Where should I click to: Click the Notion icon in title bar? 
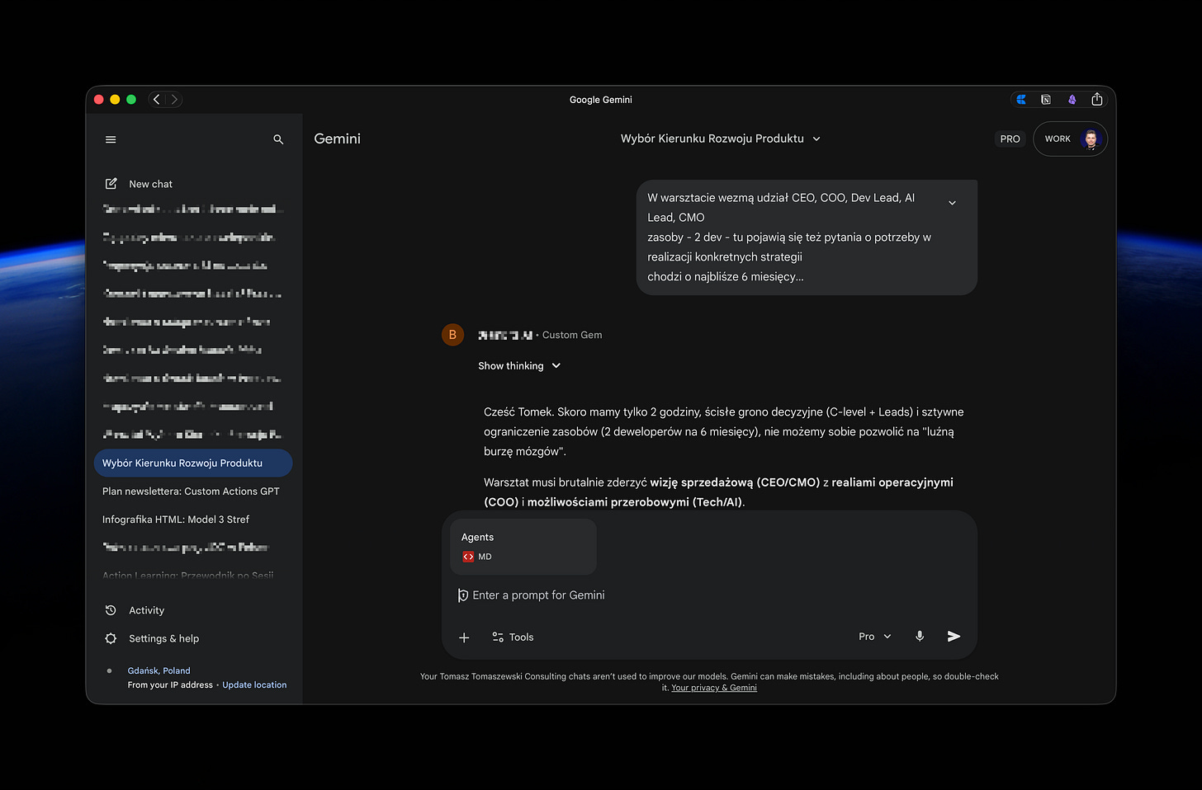click(x=1046, y=100)
